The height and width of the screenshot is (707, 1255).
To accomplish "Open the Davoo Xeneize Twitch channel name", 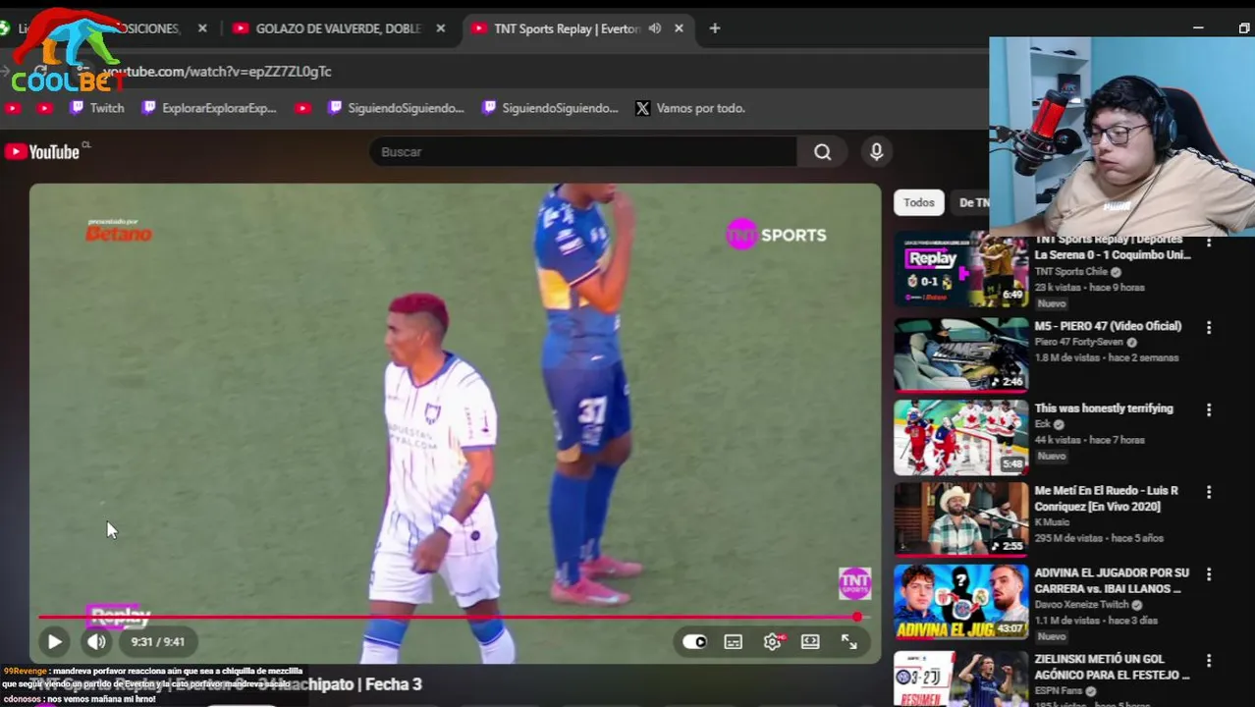I will [1082, 605].
